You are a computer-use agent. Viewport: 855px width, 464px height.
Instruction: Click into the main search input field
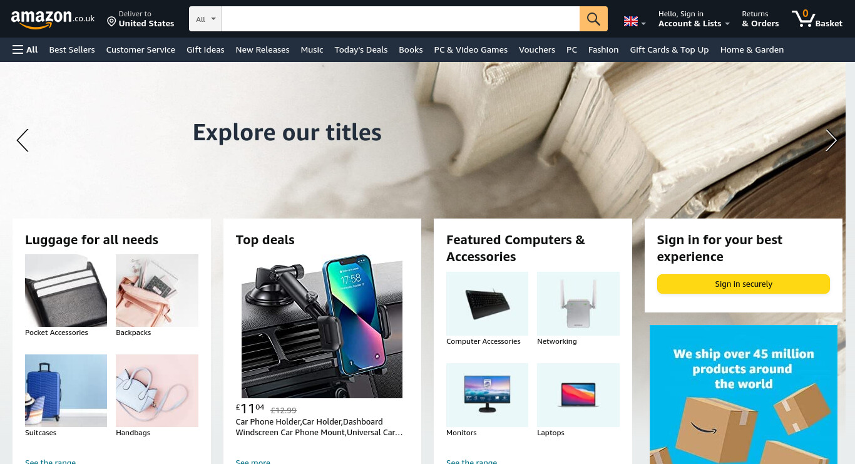point(401,19)
